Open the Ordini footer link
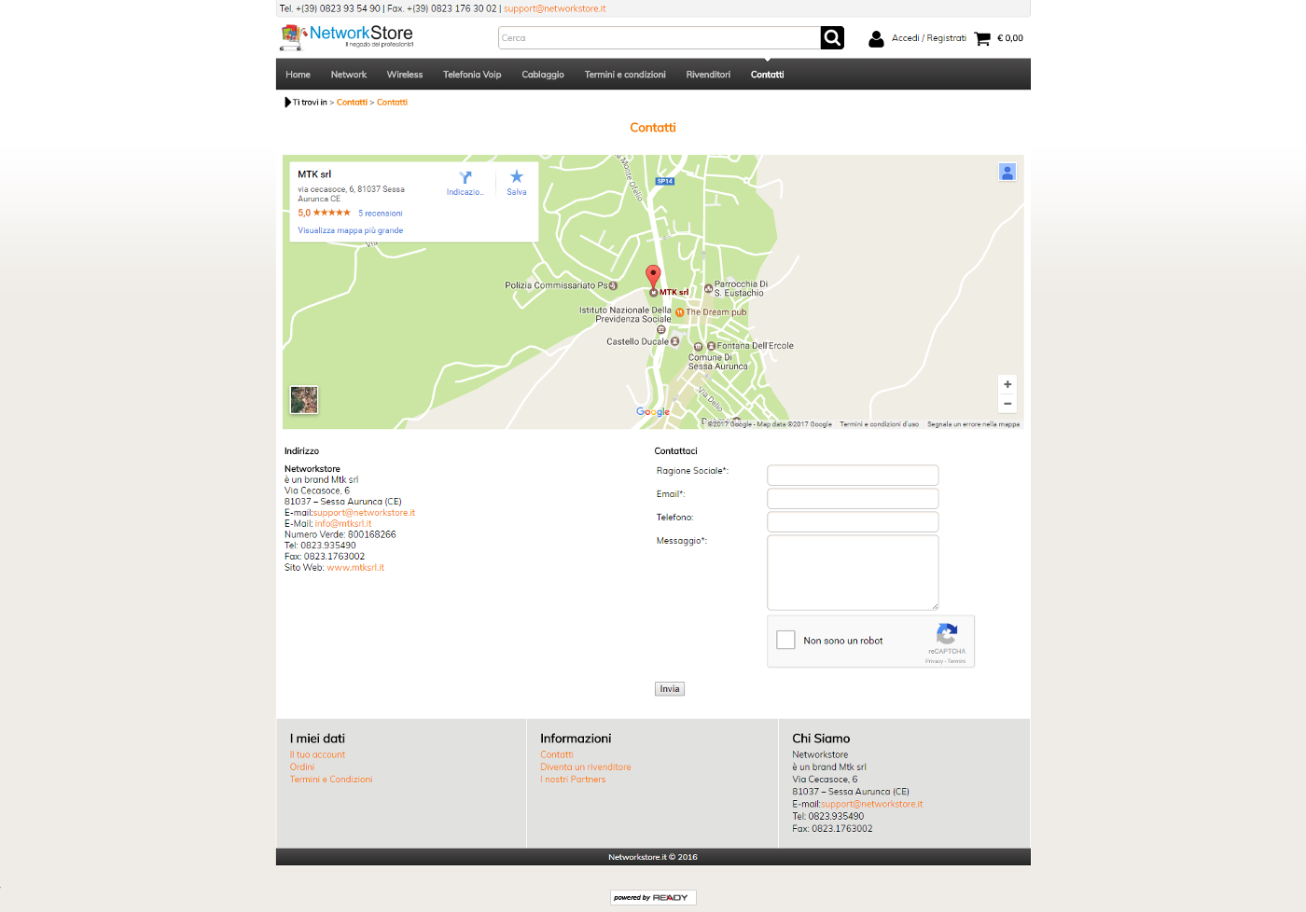 pyautogui.click(x=302, y=767)
